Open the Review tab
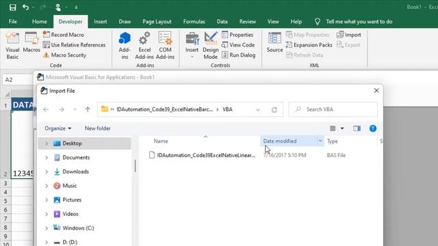This screenshot has height=246, width=438. pos(248,21)
